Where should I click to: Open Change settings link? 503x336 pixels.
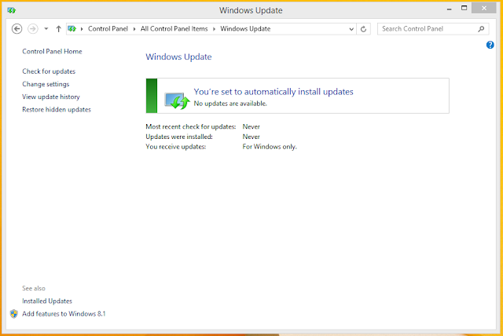click(x=46, y=84)
